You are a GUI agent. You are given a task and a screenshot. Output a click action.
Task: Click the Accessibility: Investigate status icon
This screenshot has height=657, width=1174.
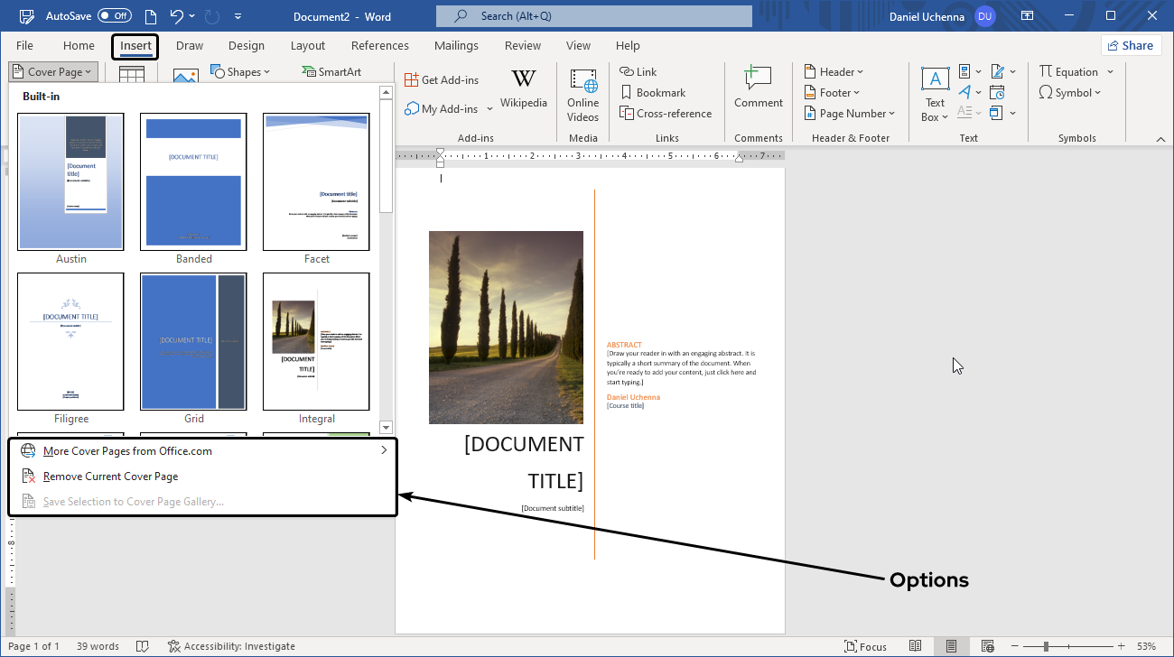point(174,646)
